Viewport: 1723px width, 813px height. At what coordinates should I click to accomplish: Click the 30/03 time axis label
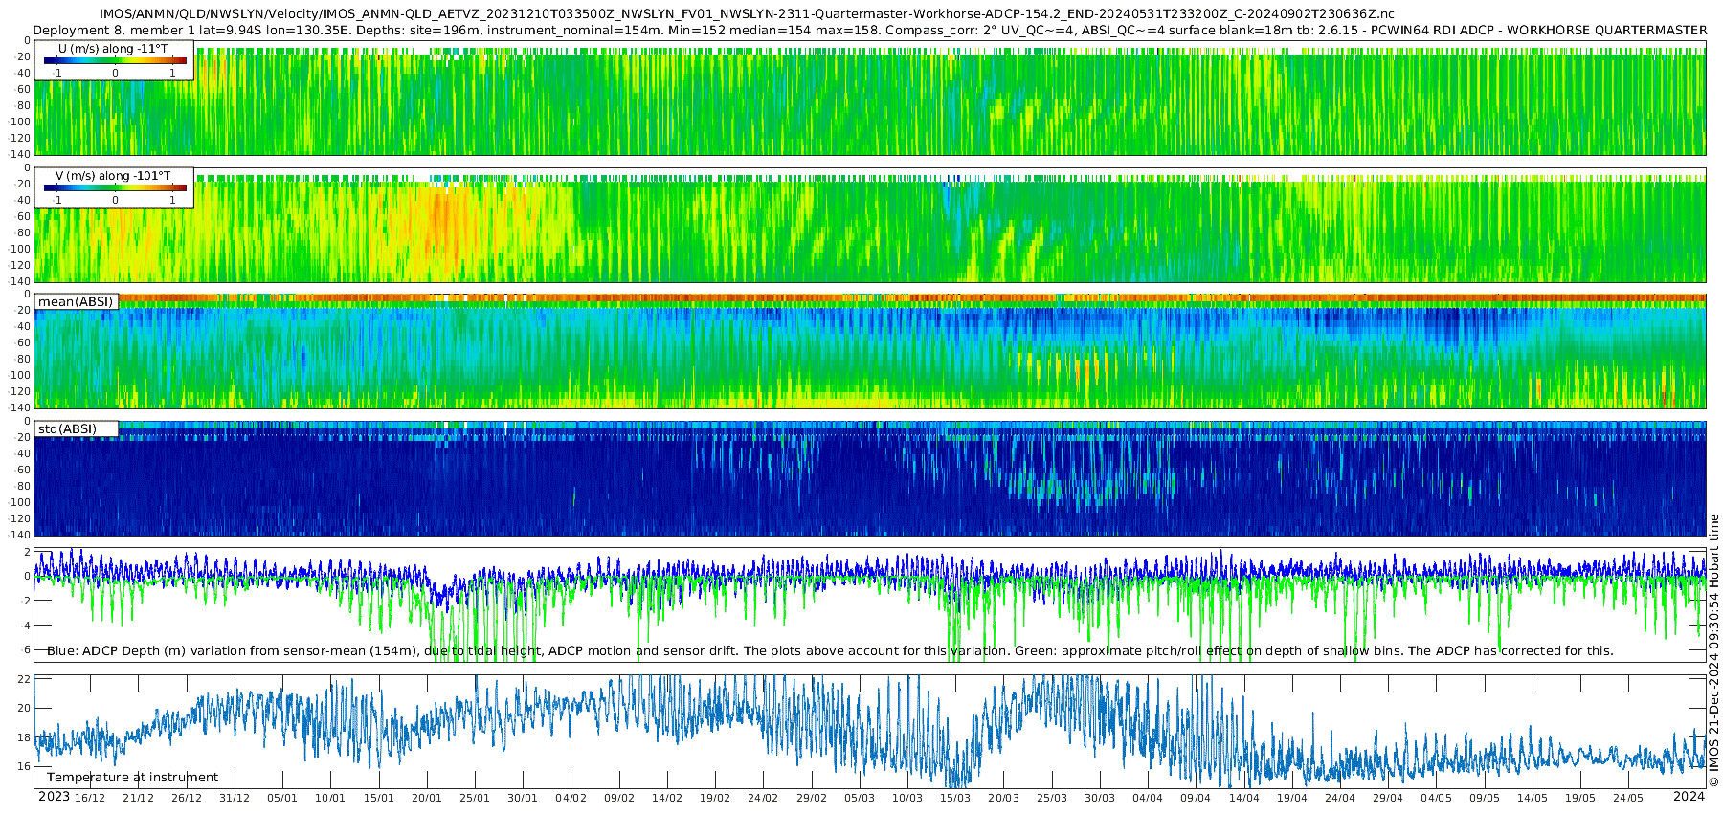tap(1100, 798)
